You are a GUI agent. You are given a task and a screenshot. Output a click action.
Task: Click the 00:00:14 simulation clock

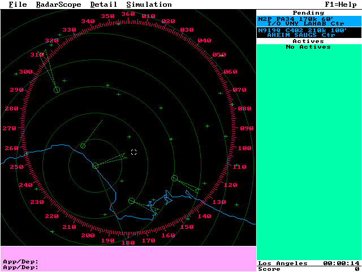pyautogui.click(x=341, y=263)
